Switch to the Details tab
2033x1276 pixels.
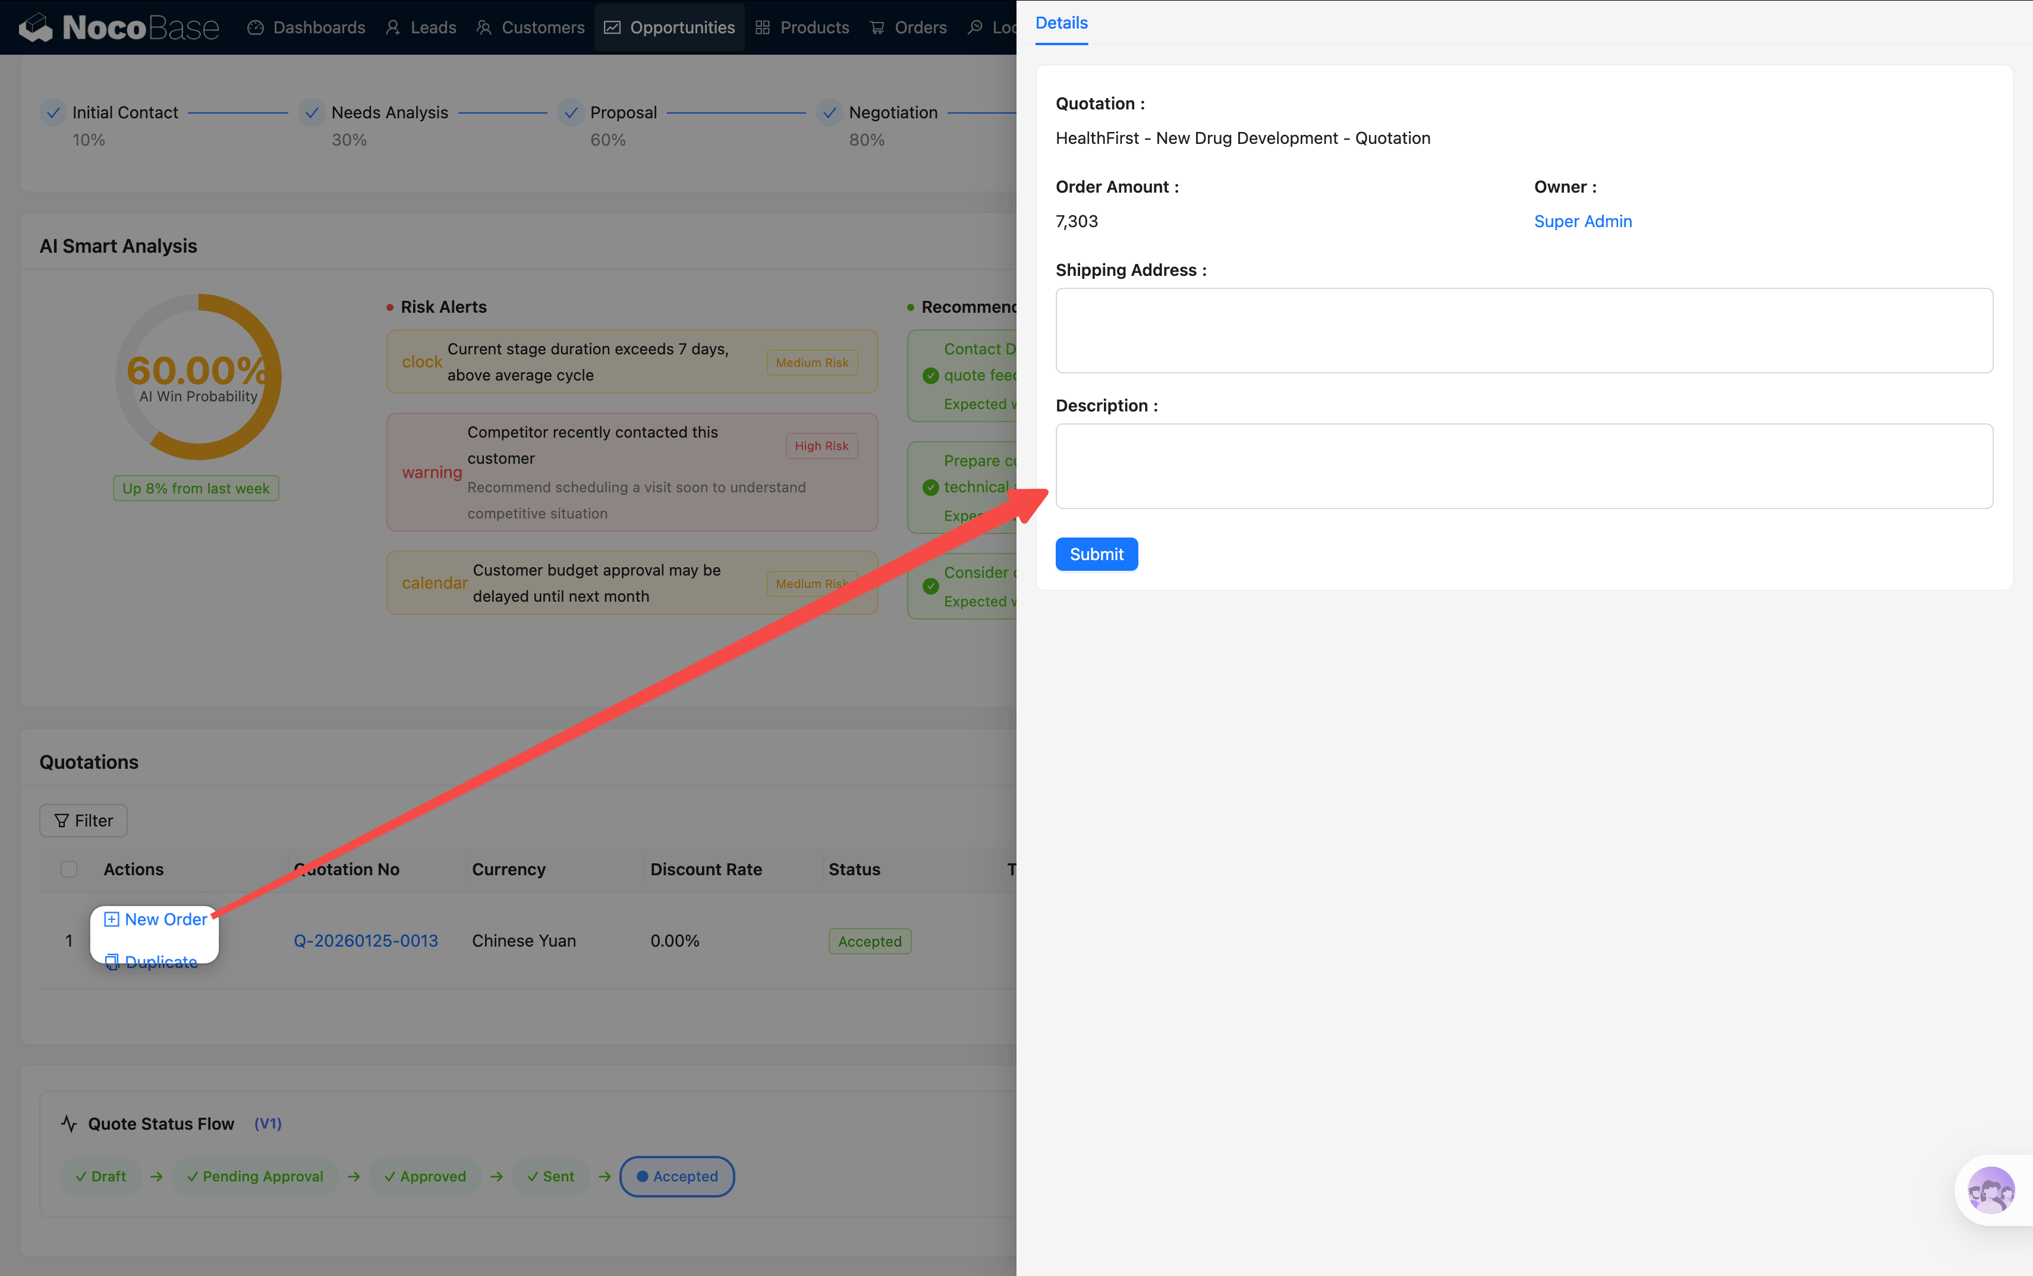(x=1061, y=23)
